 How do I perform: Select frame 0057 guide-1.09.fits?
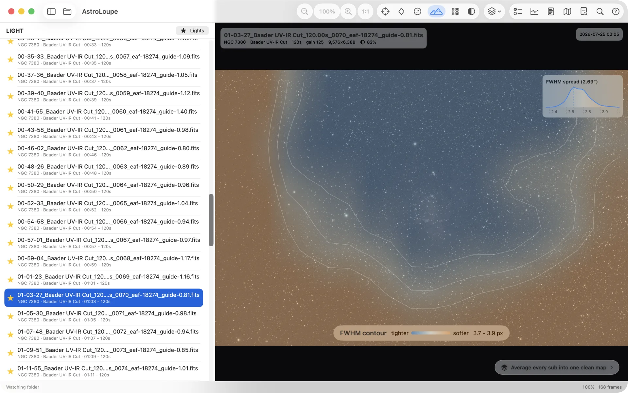104,59
